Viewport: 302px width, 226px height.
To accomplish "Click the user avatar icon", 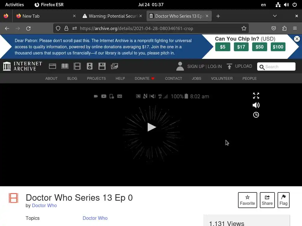I will click(180, 66).
